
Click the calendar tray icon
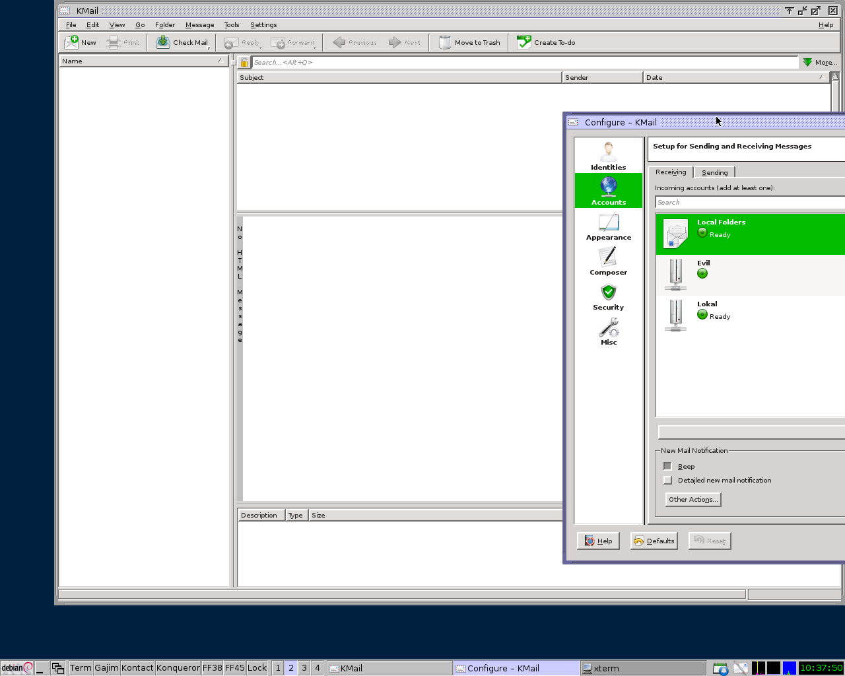coord(720,669)
